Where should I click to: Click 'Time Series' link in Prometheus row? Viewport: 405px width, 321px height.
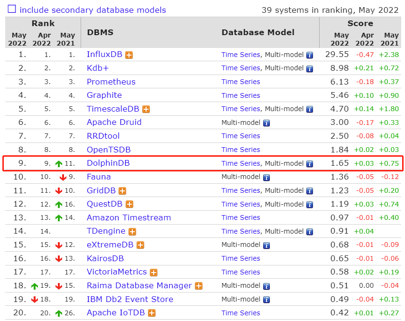[x=241, y=82]
